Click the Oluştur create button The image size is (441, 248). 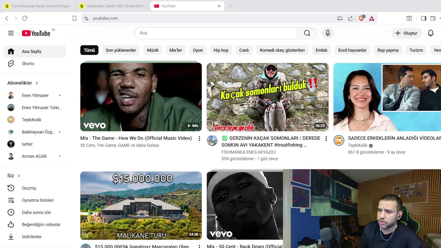406,33
